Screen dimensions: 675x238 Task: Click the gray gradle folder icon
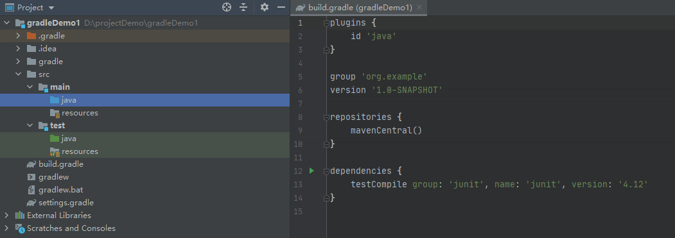tap(31, 62)
